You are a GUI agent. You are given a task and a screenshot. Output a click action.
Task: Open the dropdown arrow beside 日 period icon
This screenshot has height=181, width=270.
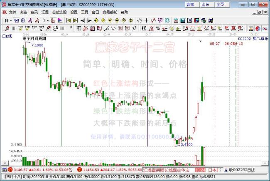pos(11,21)
